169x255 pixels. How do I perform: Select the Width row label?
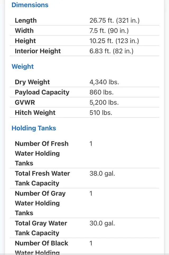pyautogui.click(x=24, y=31)
